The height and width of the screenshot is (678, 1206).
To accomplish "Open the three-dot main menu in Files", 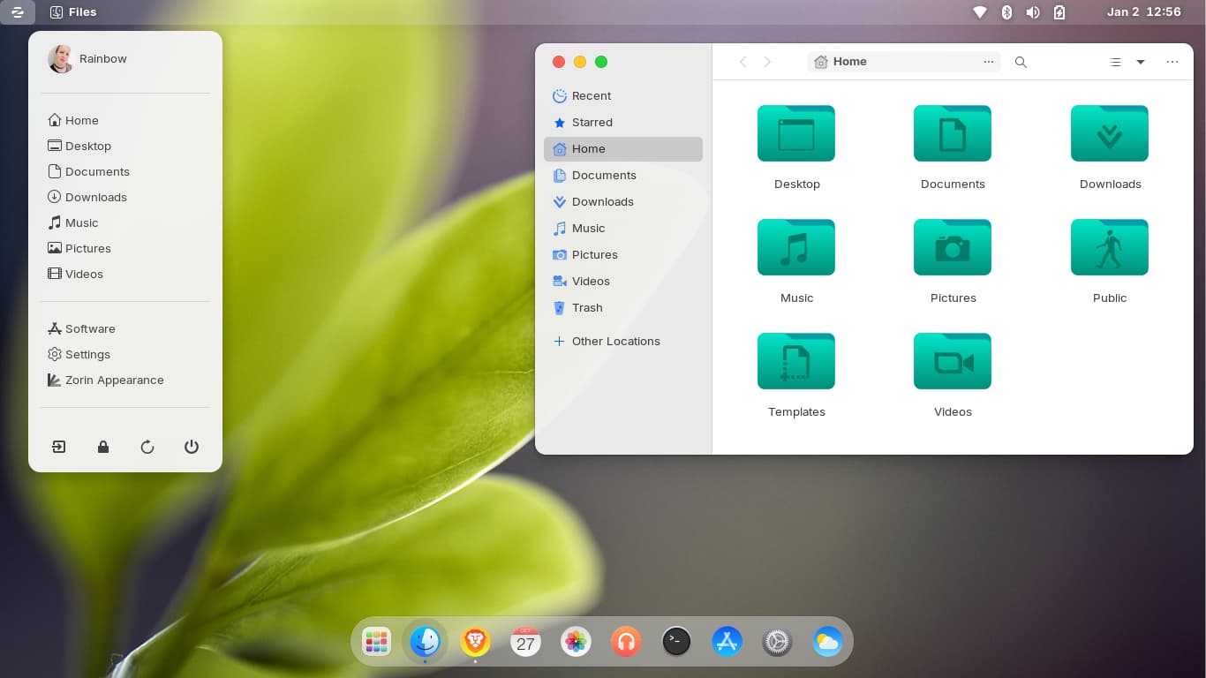I will tap(1172, 62).
